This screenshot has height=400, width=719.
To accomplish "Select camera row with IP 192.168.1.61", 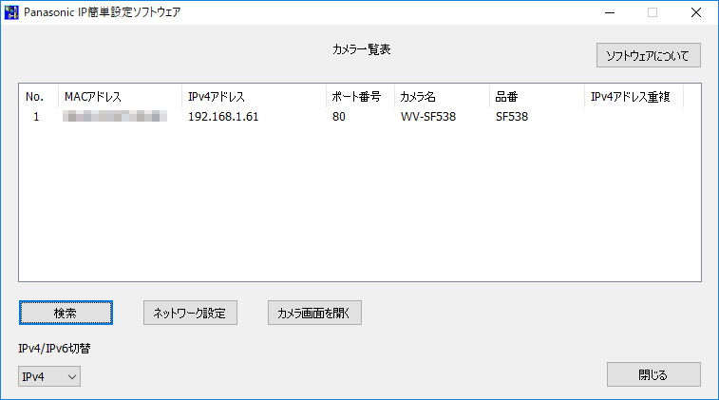I will (x=351, y=117).
